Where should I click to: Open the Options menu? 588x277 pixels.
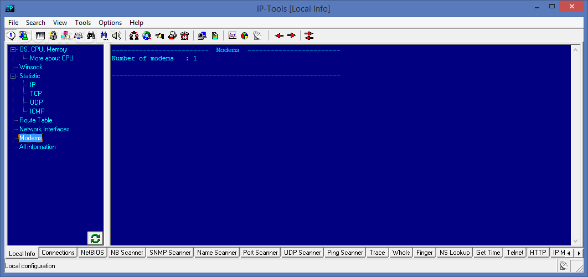(x=110, y=23)
